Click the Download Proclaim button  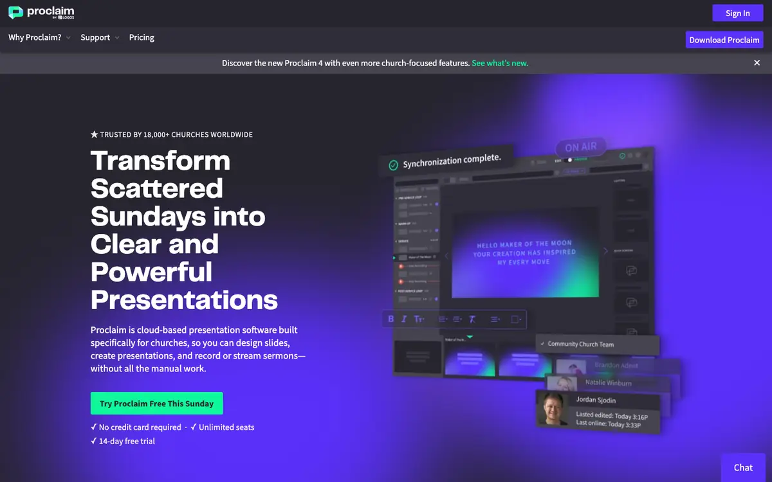click(x=724, y=40)
